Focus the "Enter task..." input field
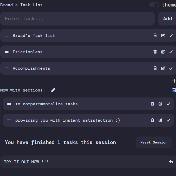 pos(77,19)
